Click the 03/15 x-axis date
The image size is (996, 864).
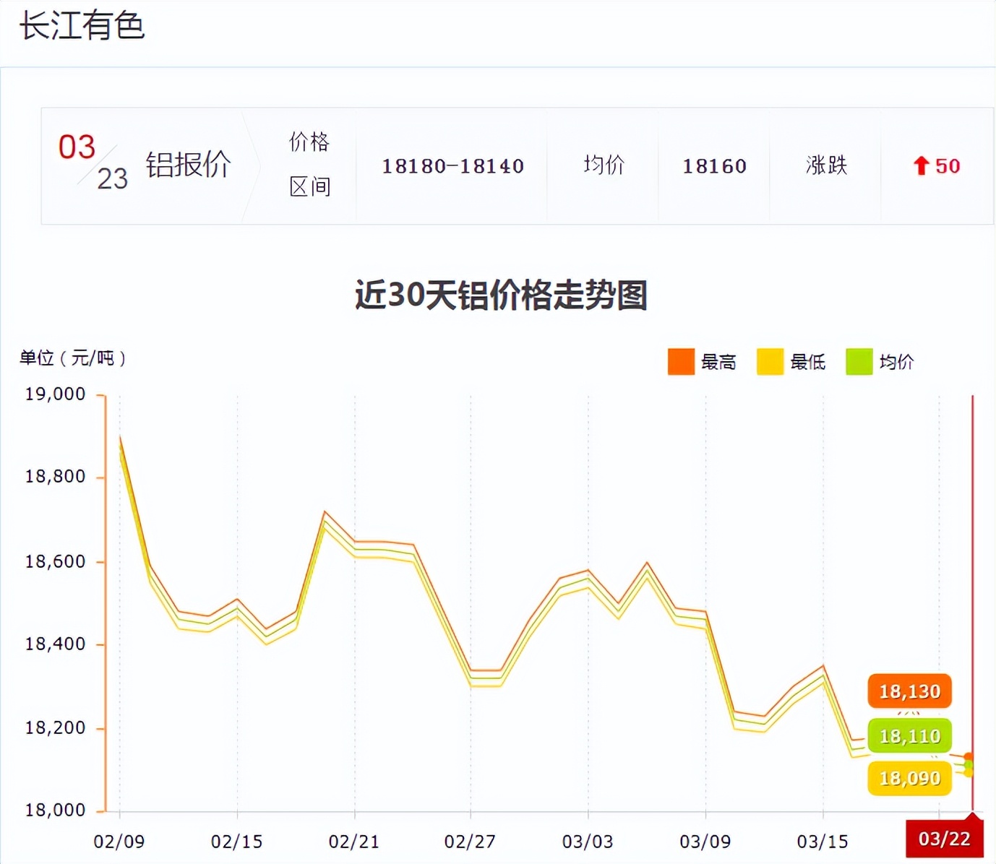(x=823, y=842)
